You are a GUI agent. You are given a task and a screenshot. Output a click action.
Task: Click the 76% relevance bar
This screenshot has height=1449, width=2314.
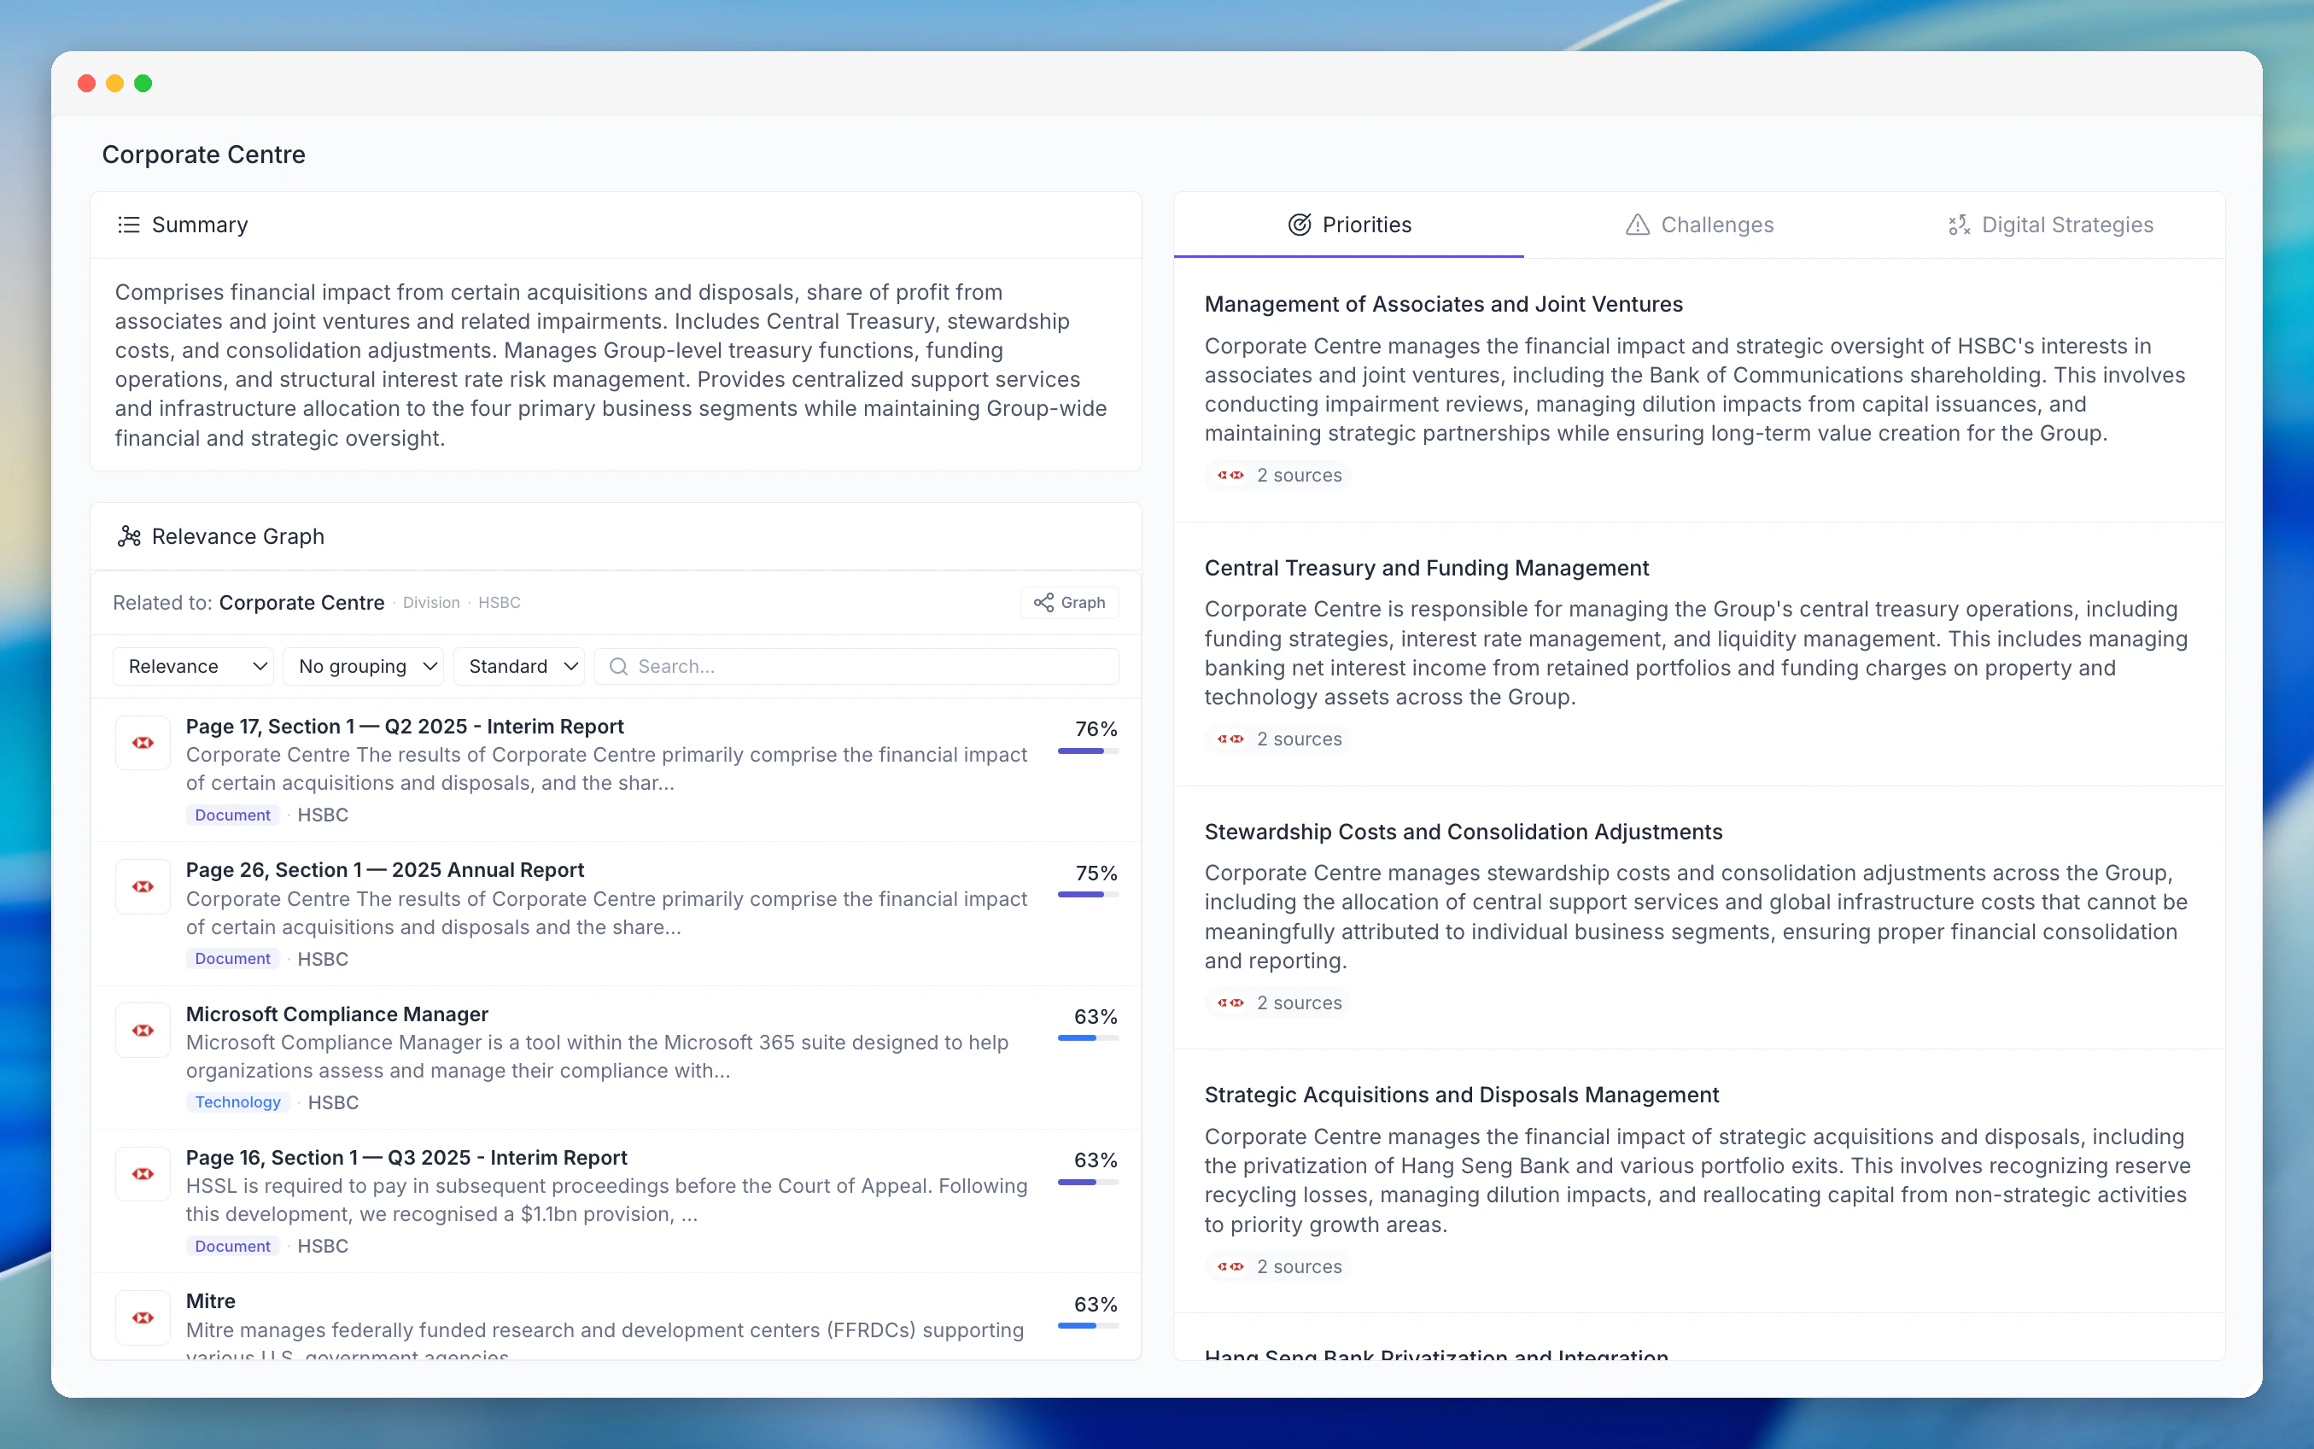click(x=1088, y=751)
